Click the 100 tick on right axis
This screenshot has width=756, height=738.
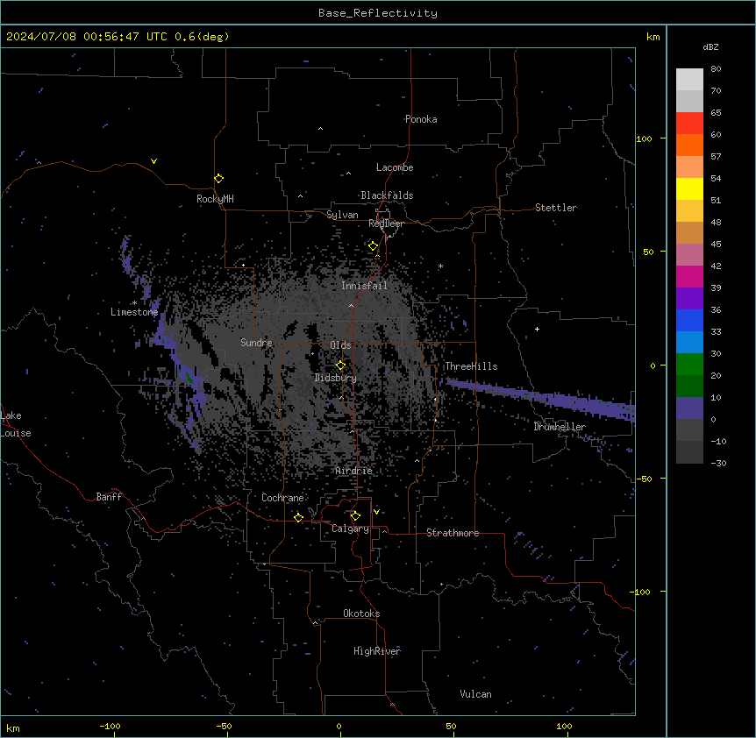coord(644,138)
